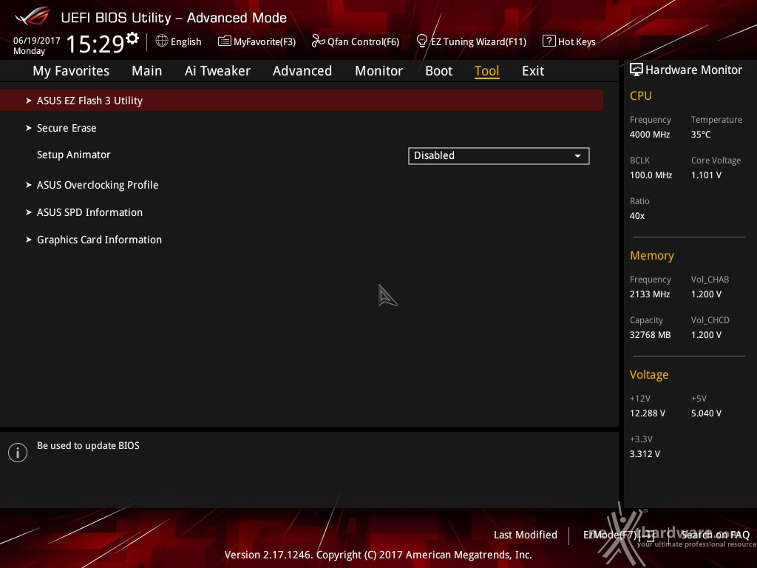Click the Hardware Monitor title
Image resolution: width=757 pixels, height=568 pixels.
point(693,70)
